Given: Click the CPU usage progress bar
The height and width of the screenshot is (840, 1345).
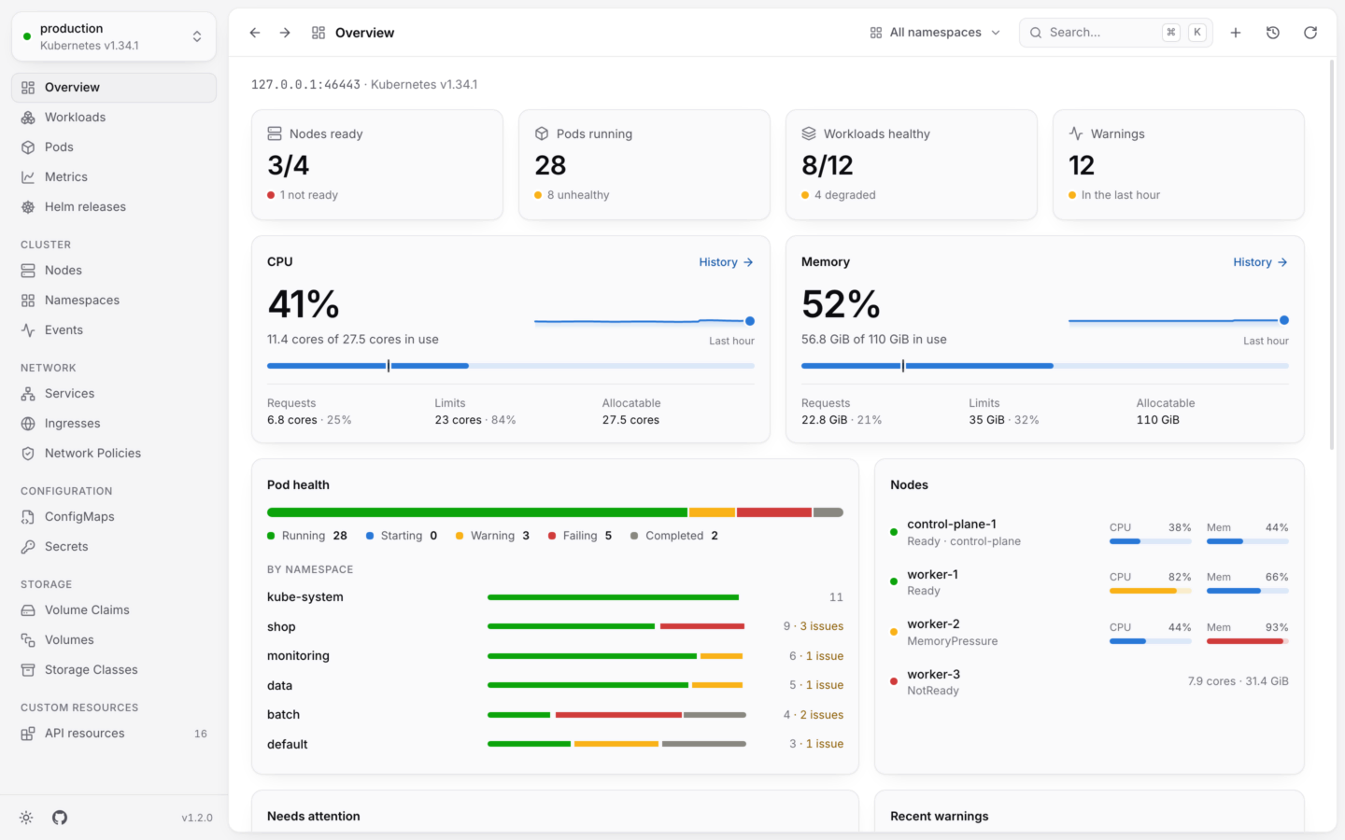Looking at the screenshot, I should 511,366.
